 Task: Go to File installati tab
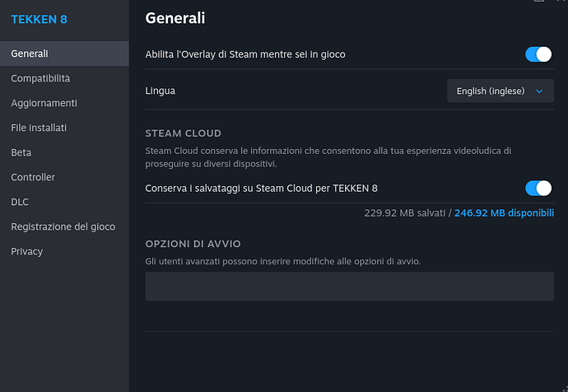tap(64, 128)
